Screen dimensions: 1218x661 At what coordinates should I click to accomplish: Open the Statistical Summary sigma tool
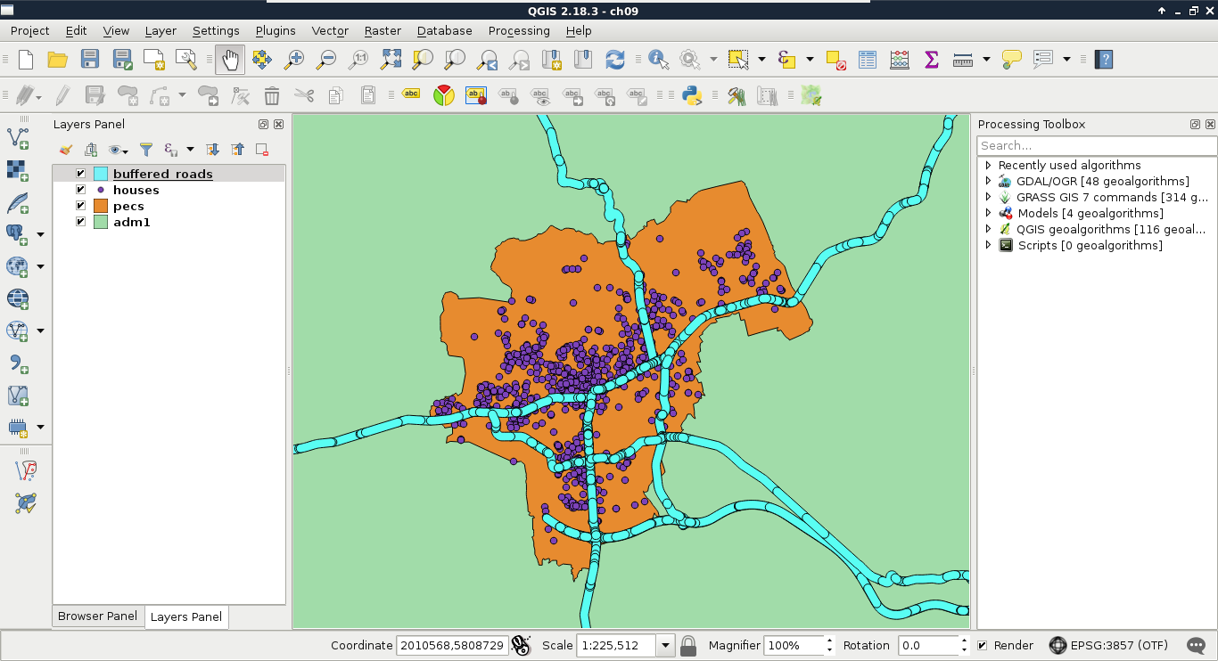click(932, 60)
